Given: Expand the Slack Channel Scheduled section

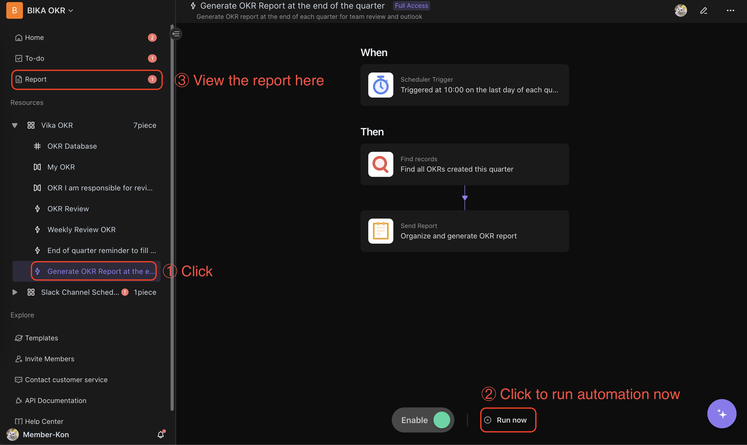Looking at the screenshot, I should point(14,292).
